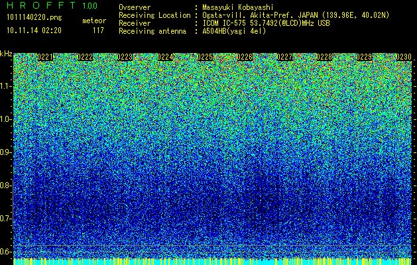
Task: Click the Ogata-vill. Akita-Pref. JAPAN location text
Action: pos(296,15)
